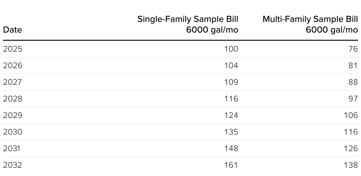Screen dimensions: 361x176
Task: Select the single-family value 148
Action: (x=231, y=148)
